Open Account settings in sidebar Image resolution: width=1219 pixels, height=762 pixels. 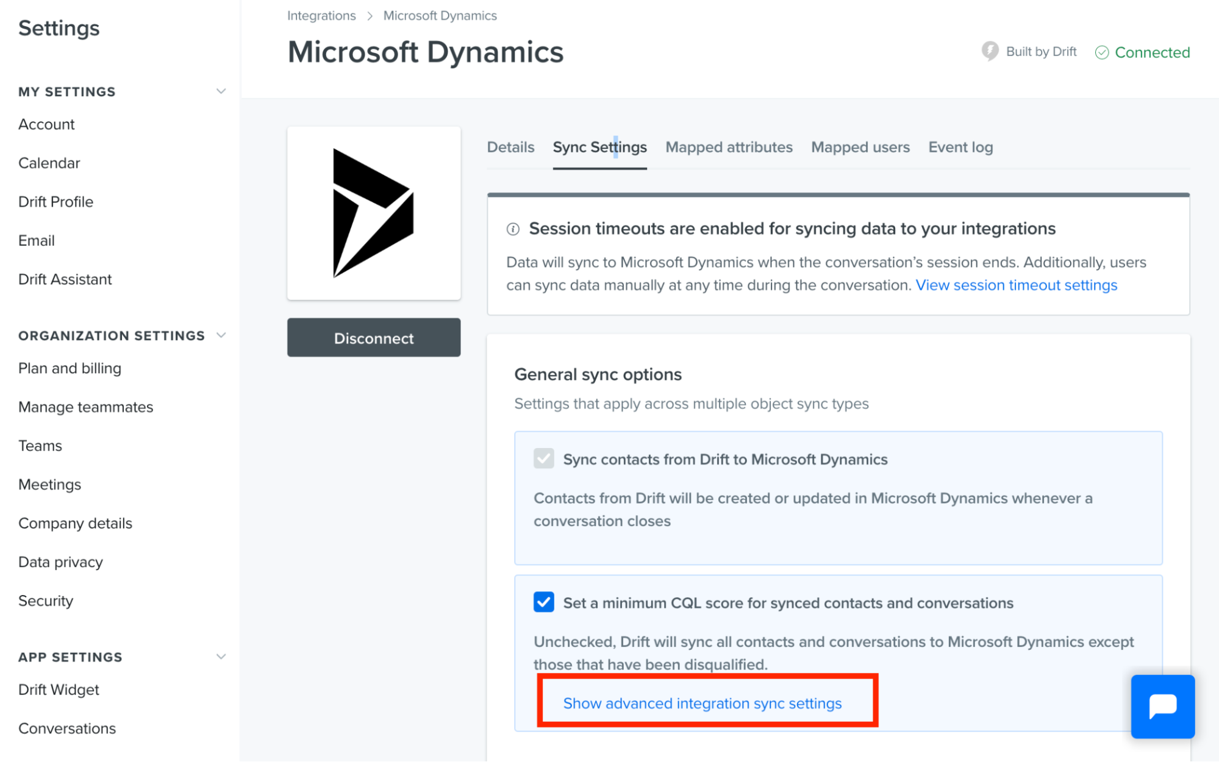point(46,124)
